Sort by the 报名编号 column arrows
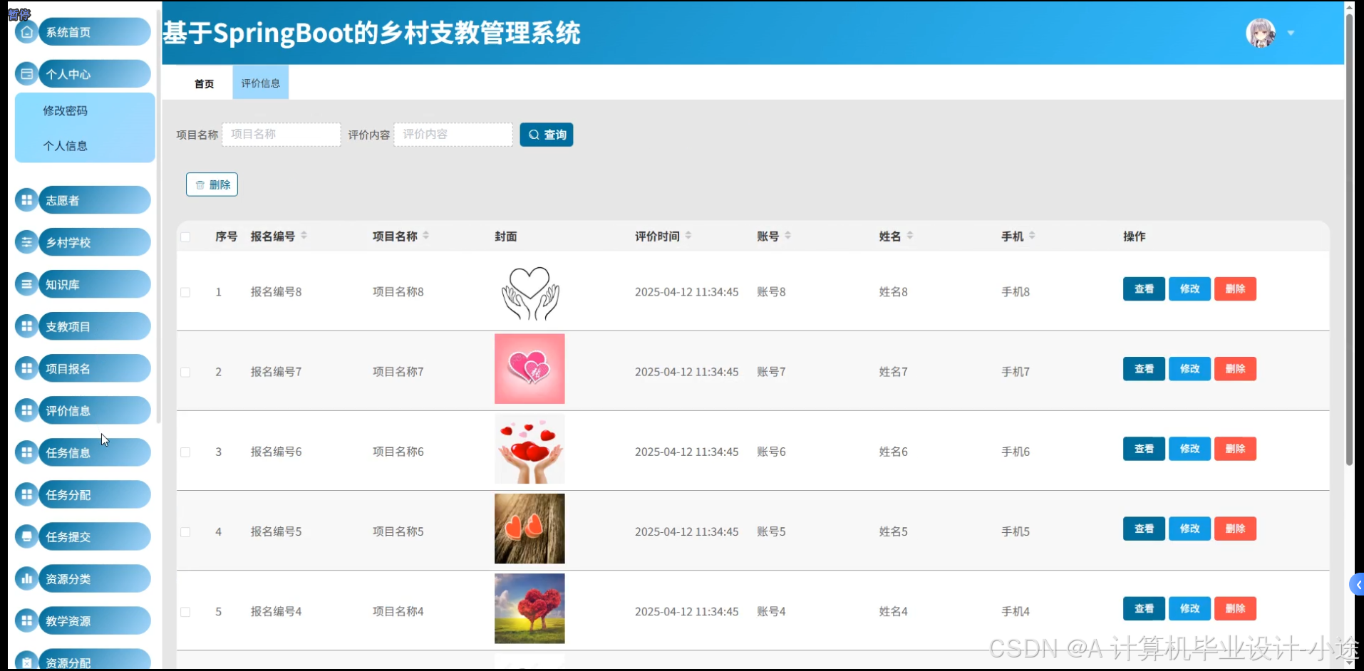This screenshot has height=671, width=1364. click(x=304, y=236)
